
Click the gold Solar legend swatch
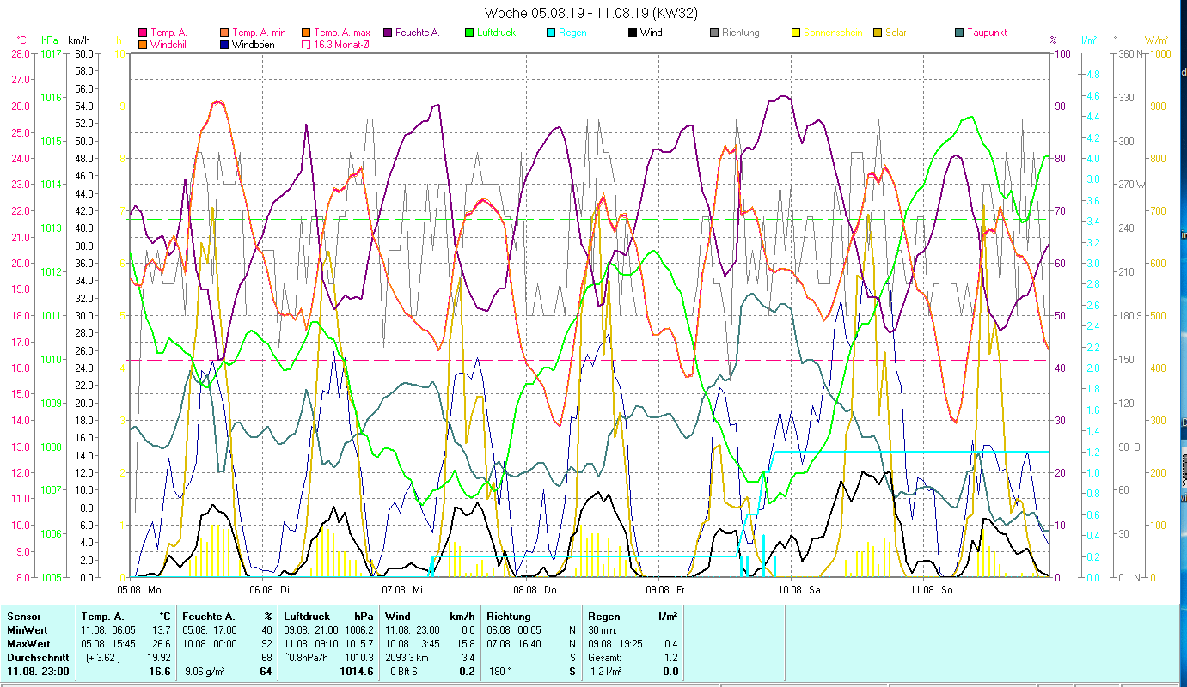point(877,33)
